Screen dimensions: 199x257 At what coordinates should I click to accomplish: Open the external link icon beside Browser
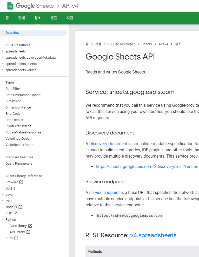tap(21, 182)
